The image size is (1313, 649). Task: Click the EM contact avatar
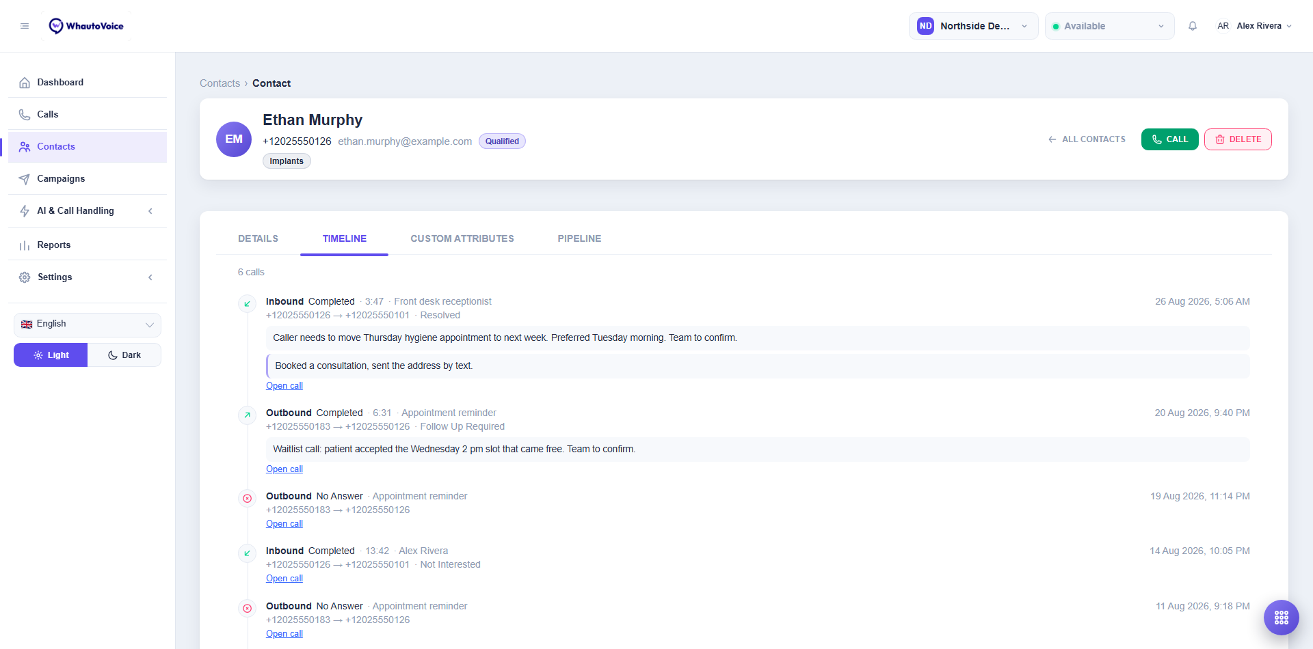(234, 139)
